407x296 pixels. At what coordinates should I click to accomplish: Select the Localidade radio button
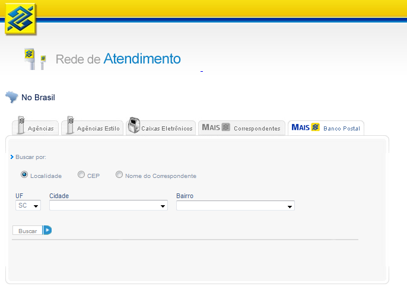24,175
